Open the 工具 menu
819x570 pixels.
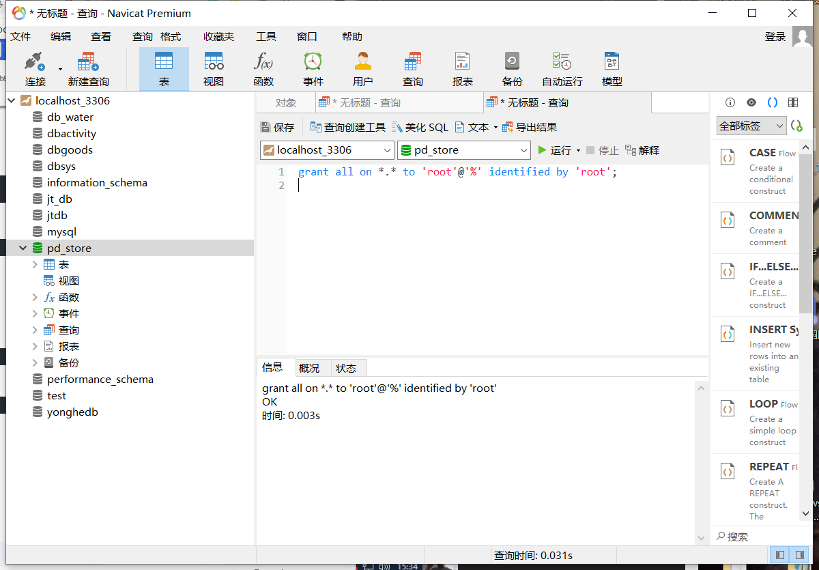[266, 36]
